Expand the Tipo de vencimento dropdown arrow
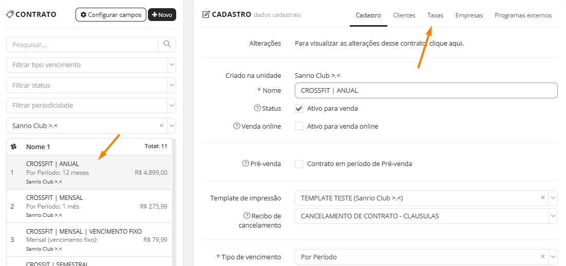Screen dimensions: 566x266 coord(553,257)
